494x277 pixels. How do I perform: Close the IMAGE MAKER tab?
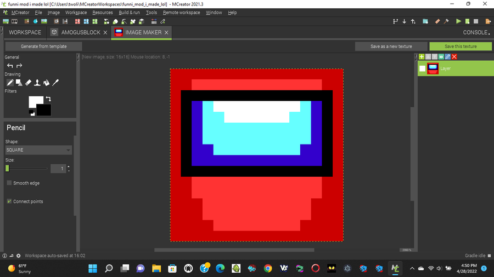coord(166,32)
